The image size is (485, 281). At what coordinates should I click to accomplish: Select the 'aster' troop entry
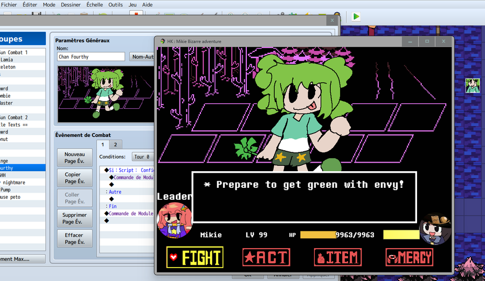pos(23,103)
